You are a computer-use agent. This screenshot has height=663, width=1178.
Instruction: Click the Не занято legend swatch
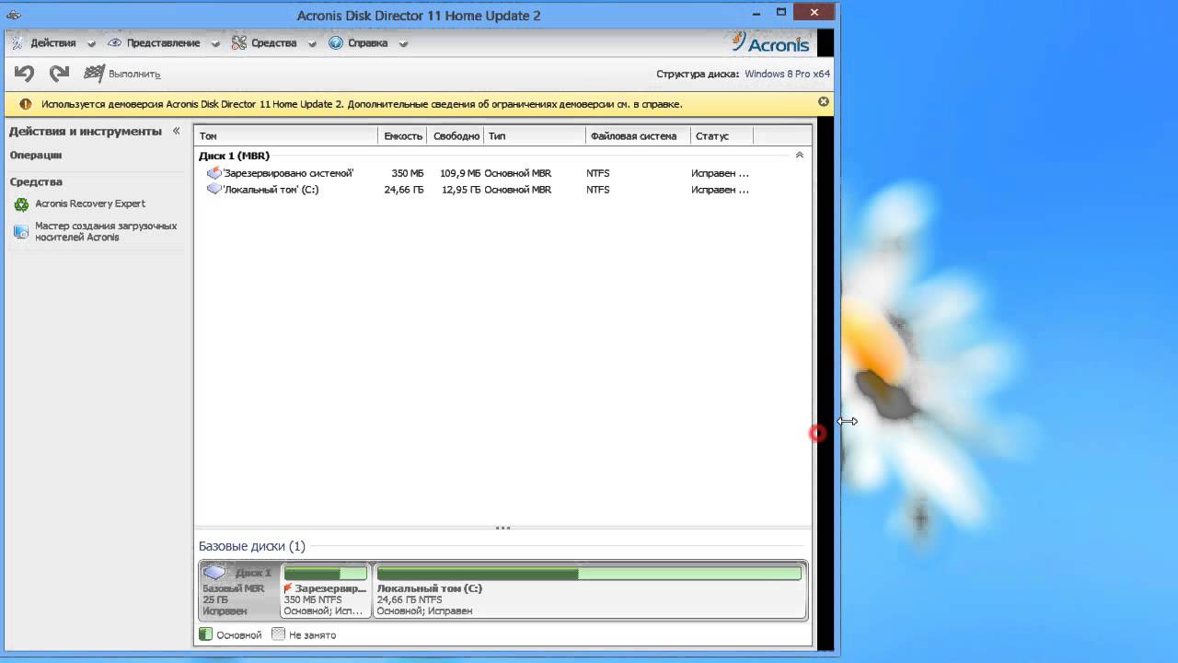[278, 634]
